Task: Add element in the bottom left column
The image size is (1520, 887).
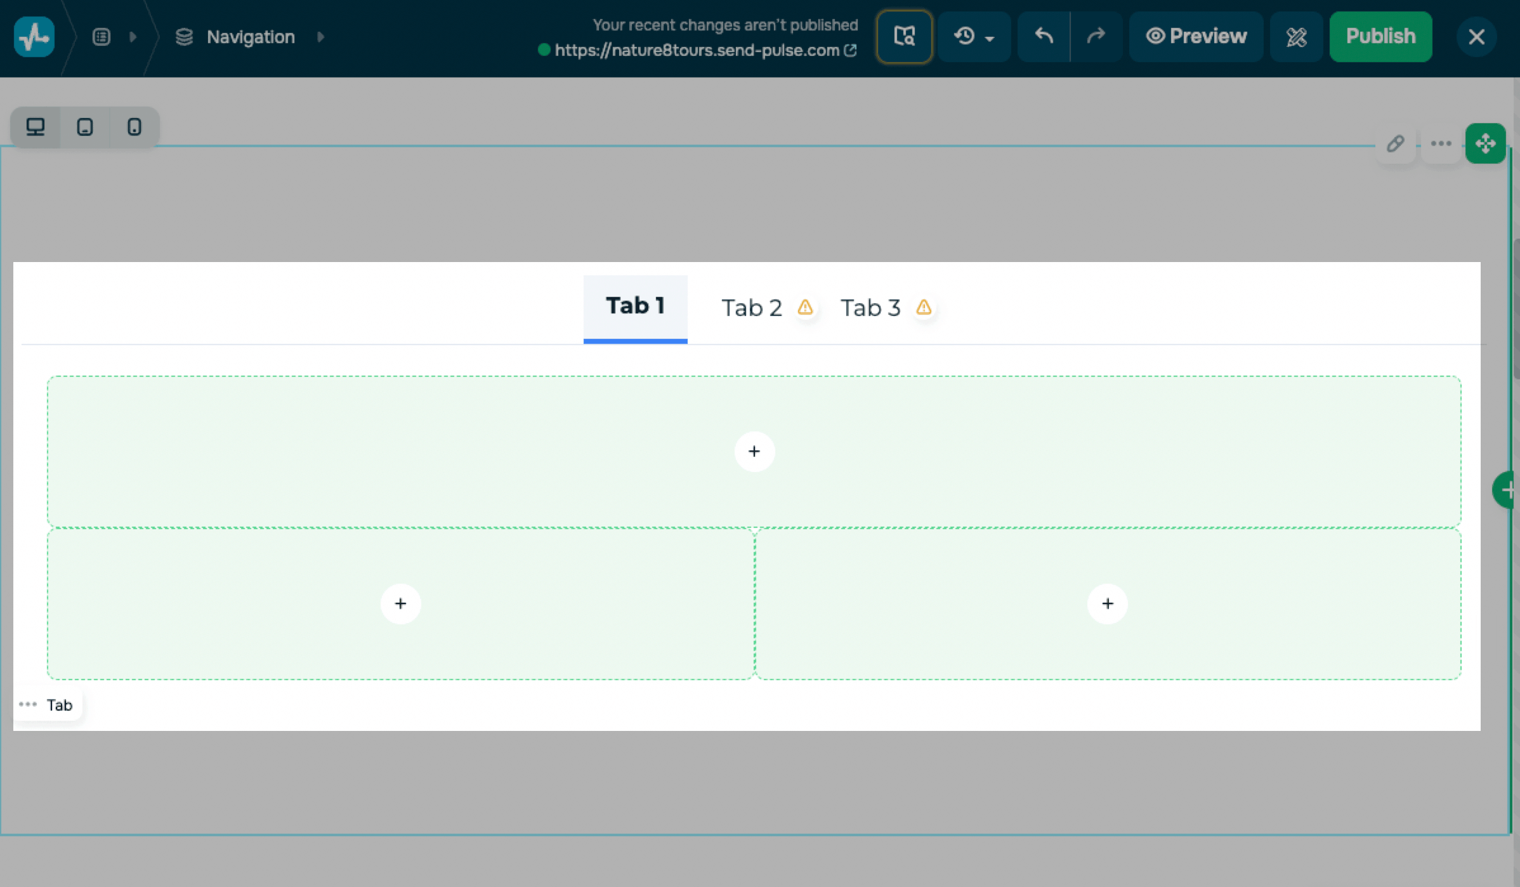Action: pos(400,603)
